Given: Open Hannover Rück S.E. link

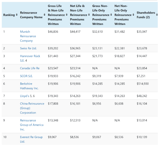Looking at the screenshot, I should point(30,58).
